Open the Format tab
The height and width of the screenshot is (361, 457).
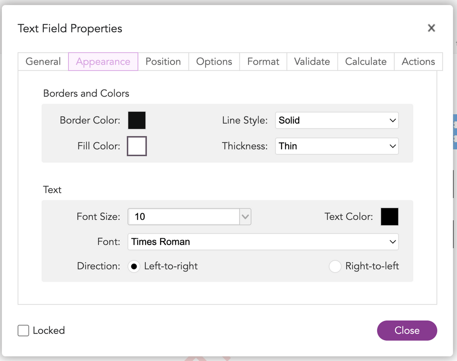263,61
